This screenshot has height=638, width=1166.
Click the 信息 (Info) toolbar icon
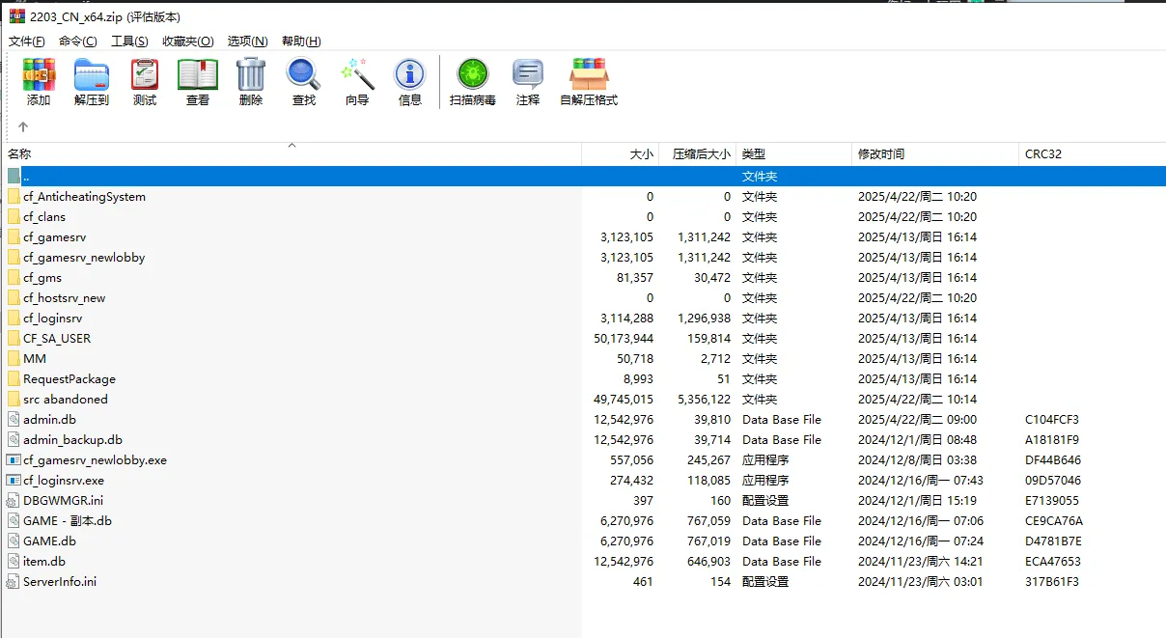point(410,74)
